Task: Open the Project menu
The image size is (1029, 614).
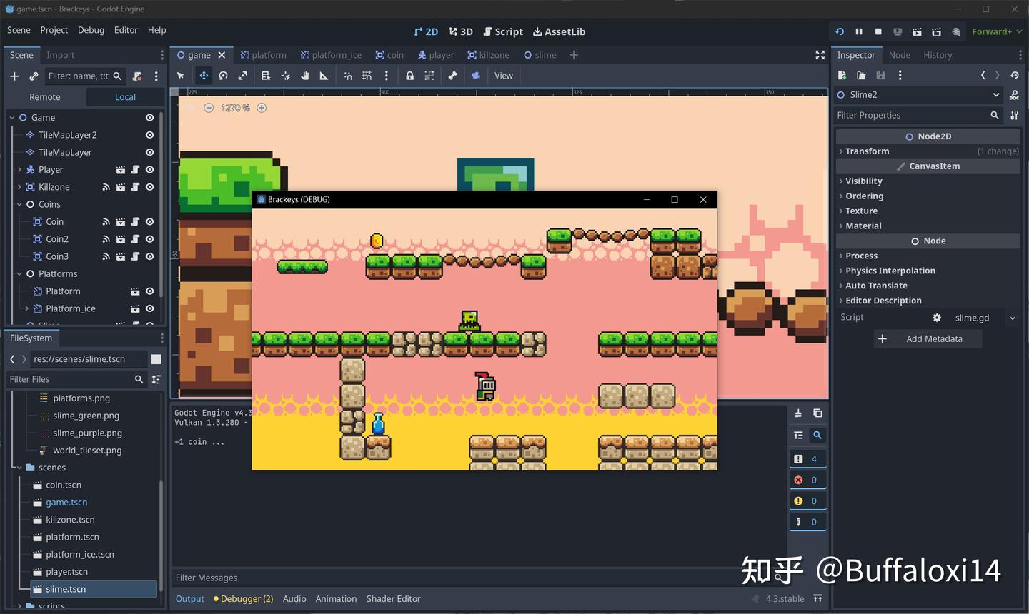Action: tap(54, 30)
